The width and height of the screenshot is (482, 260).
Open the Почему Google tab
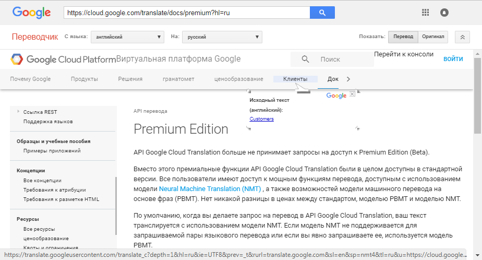[30, 79]
